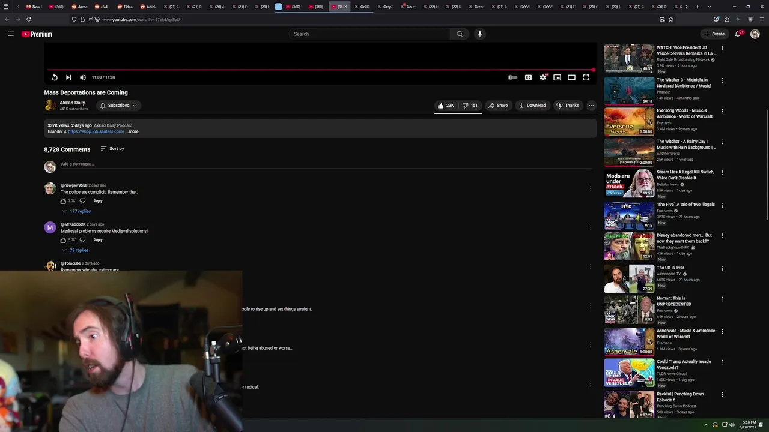The width and height of the screenshot is (769, 432).
Task: Download the video
Action: 533,106
